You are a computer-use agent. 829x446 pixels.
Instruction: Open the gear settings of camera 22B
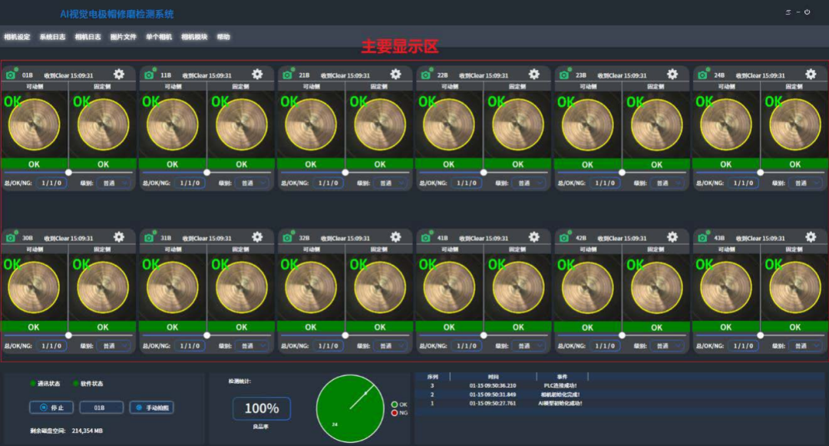(x=533, y=74)
